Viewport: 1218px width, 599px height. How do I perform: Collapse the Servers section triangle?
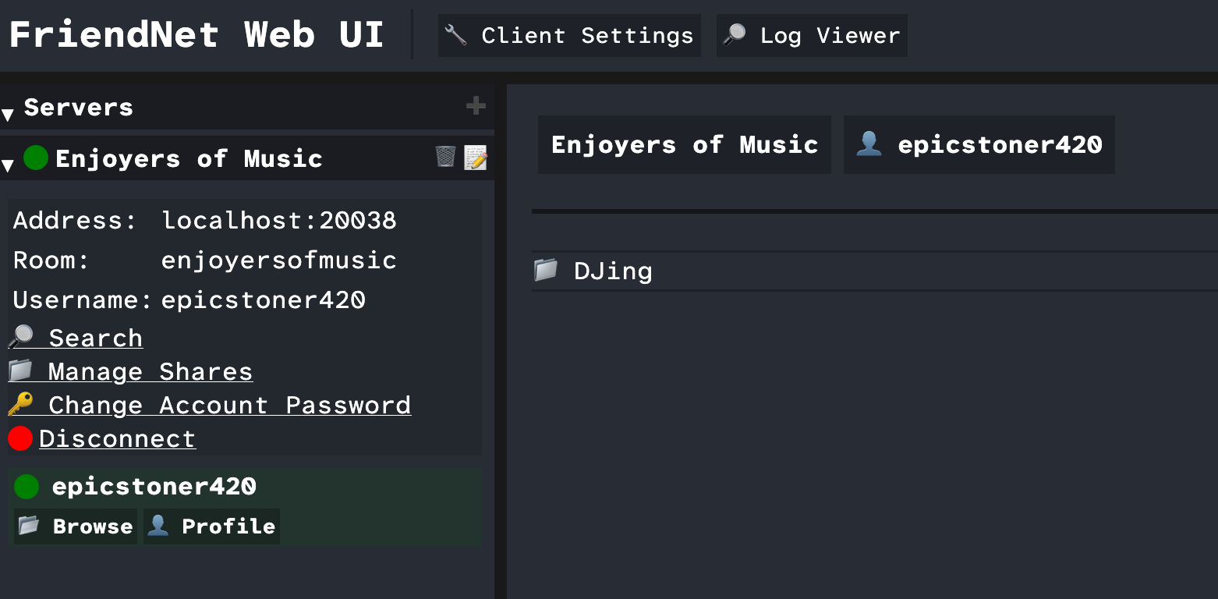pos(8,115)
